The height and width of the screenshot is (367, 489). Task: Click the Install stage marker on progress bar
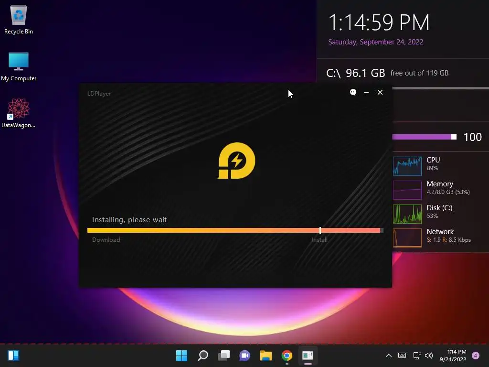click(320, 230)
